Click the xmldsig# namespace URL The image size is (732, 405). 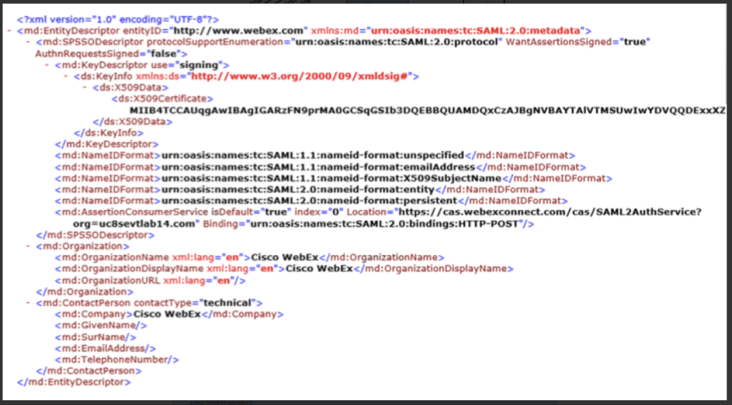299,76
